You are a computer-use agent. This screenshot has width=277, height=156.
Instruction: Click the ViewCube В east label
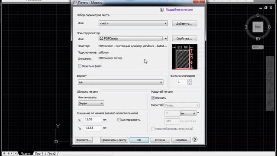pyautogui.click(x=269, y=27)
